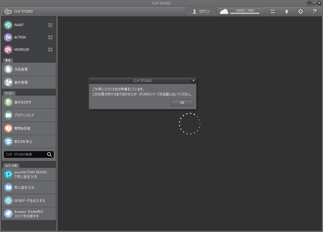Image resolution: width=323 pixels, height=232 pixels.
Task: Launch CLIP STUDIO MODELER app
Action: [22, 50]
